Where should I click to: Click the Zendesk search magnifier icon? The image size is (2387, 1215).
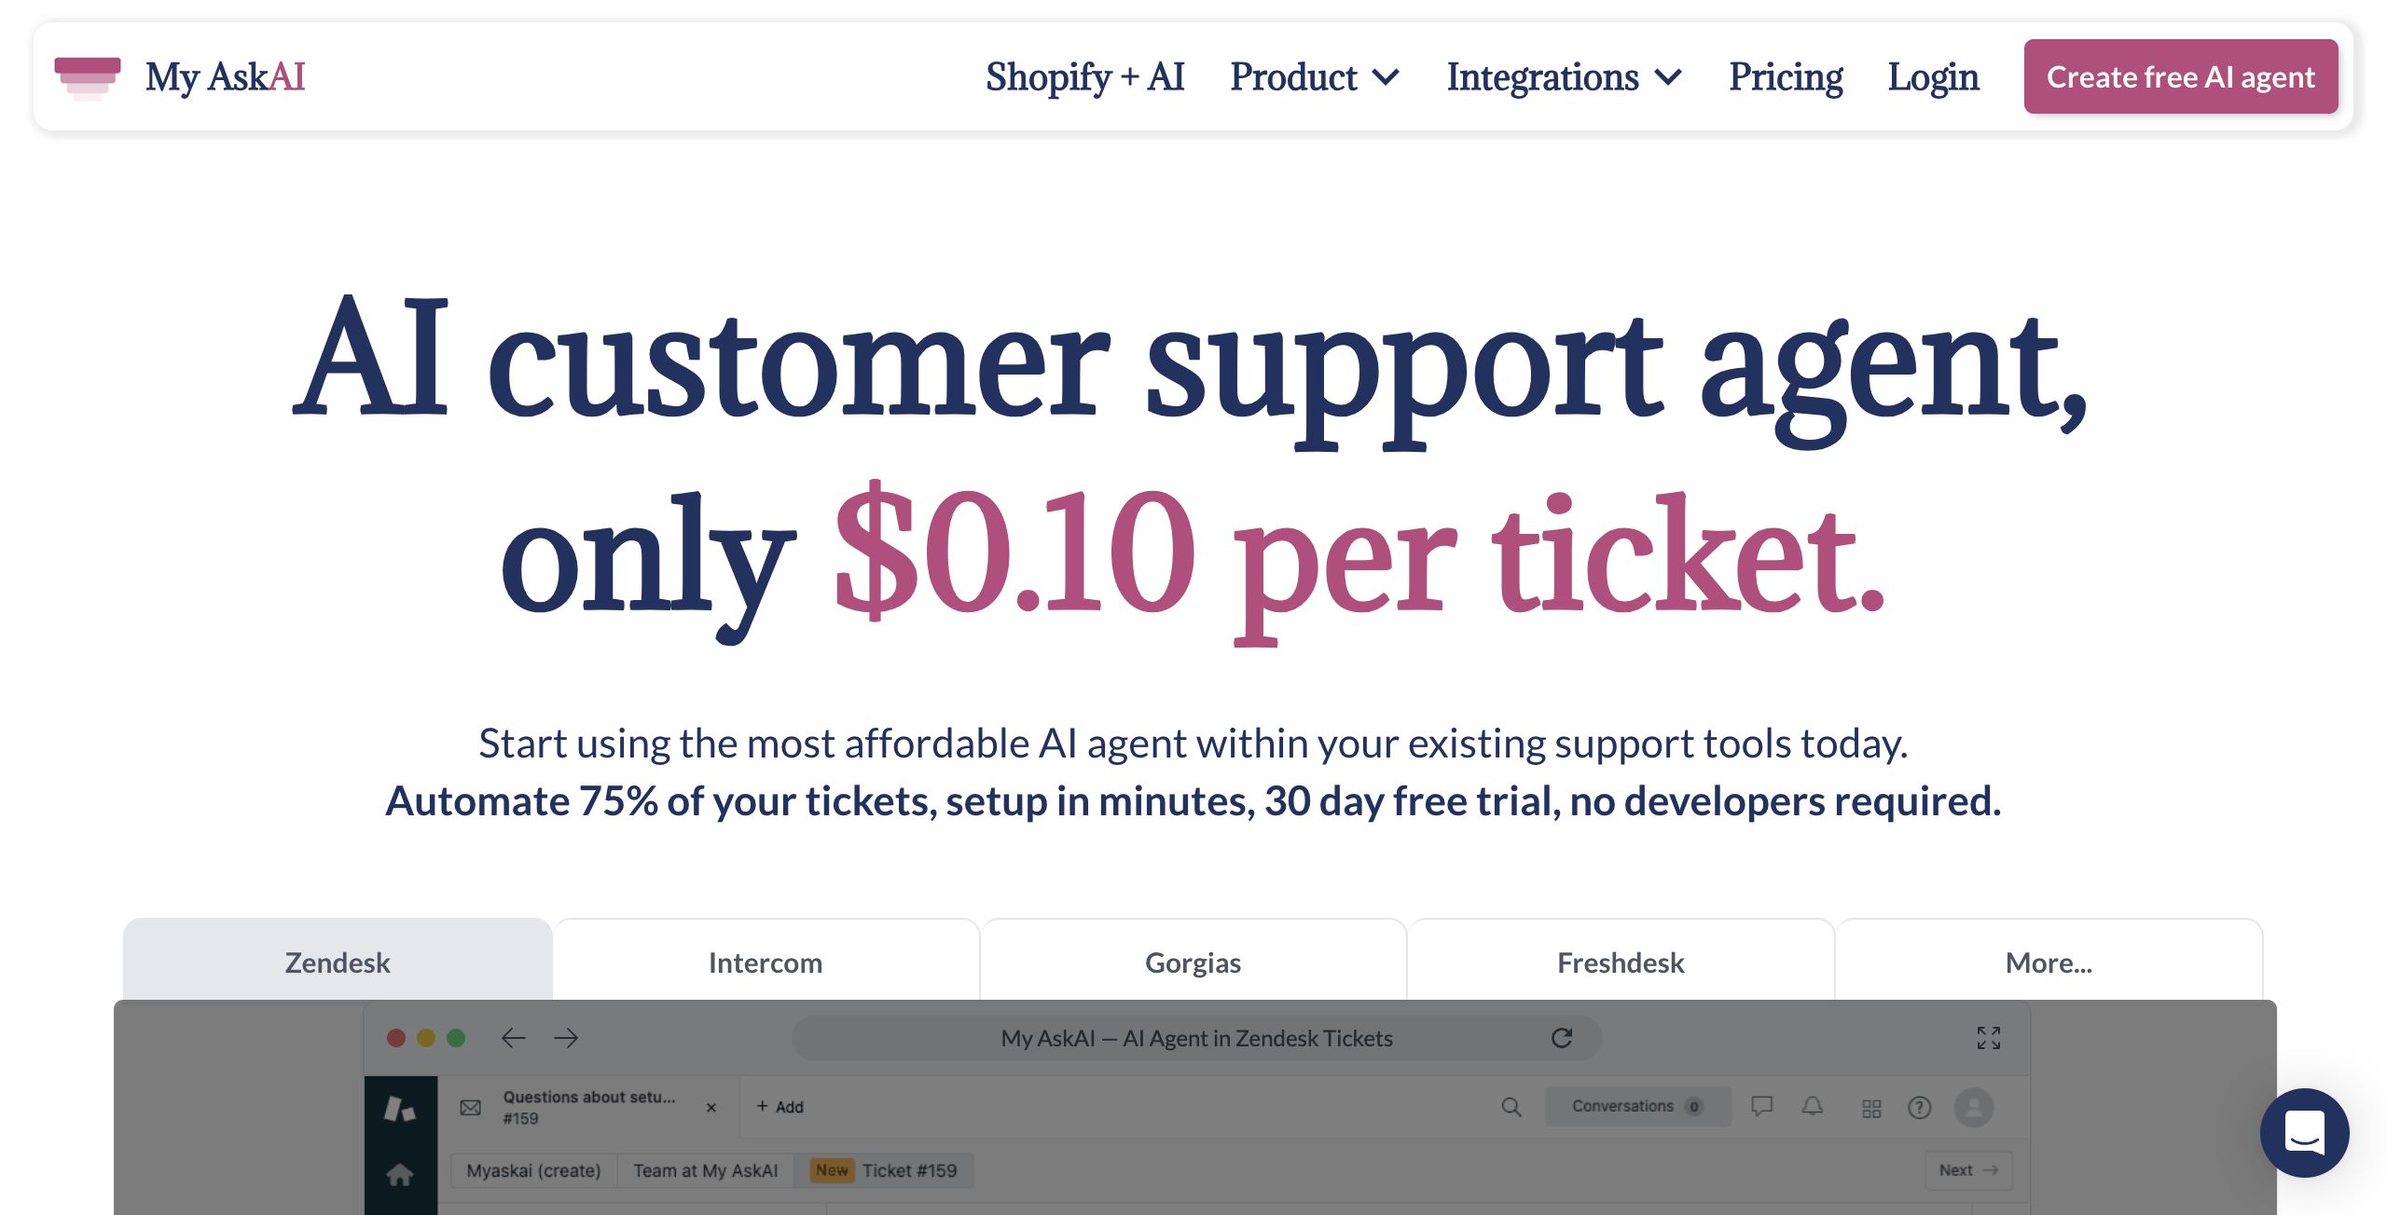(x=1511, y=1107)
